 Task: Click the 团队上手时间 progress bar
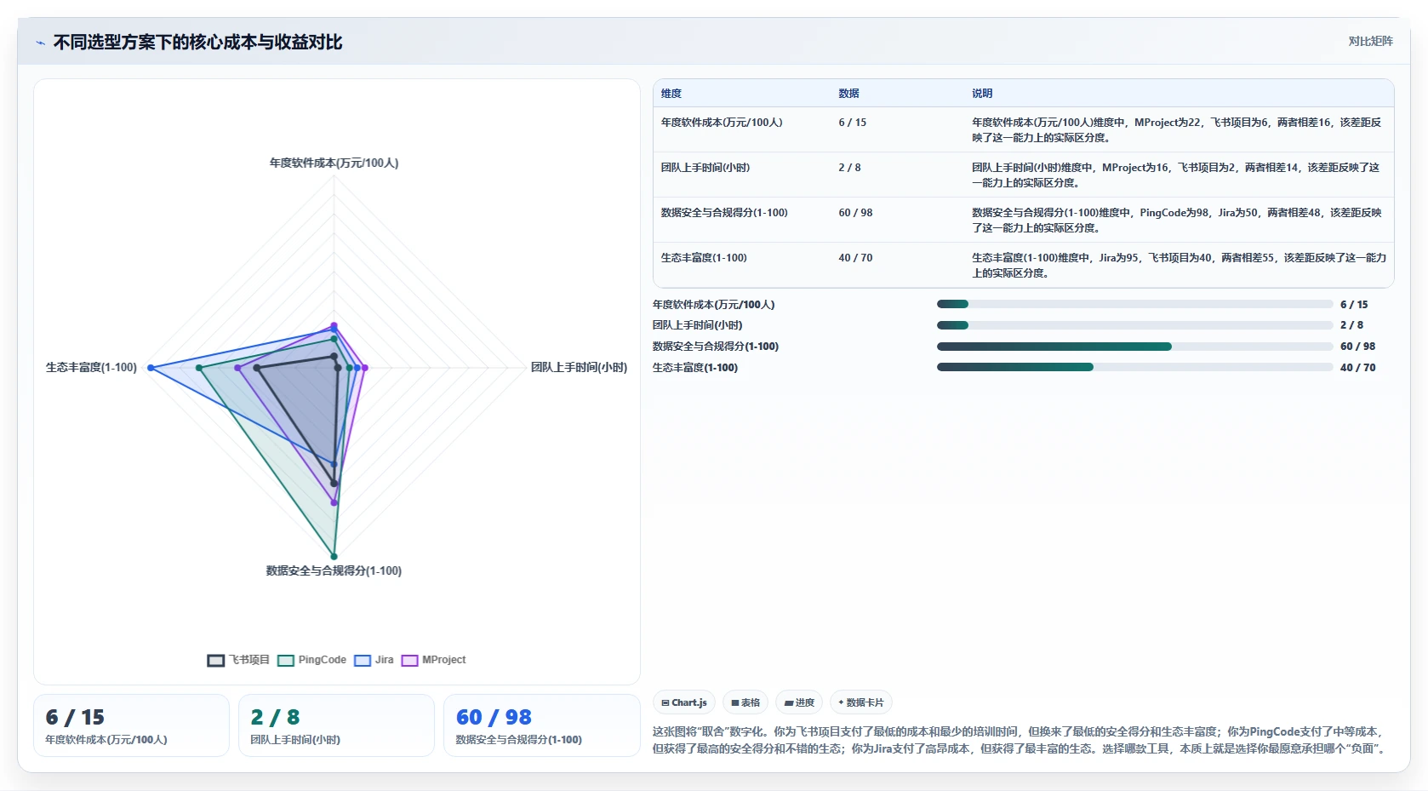coord(1134,325)
